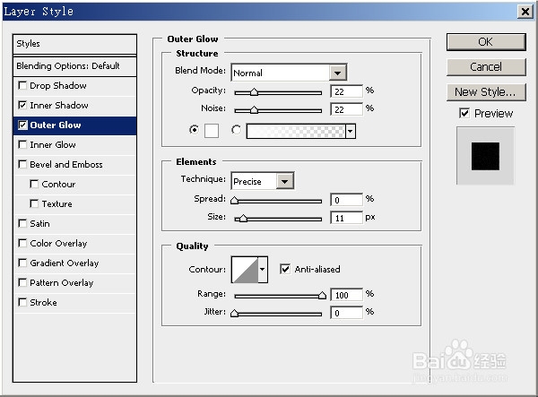The width and height of the screenshot is (538, 397).
Task: Click the Size value field
Action: click(x=346, y=218)
